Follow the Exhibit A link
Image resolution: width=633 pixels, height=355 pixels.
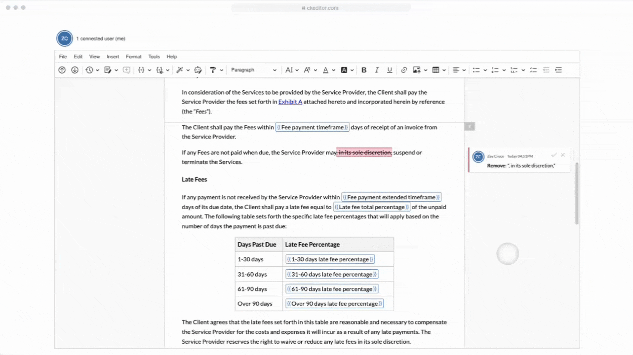tap(290, 102)
